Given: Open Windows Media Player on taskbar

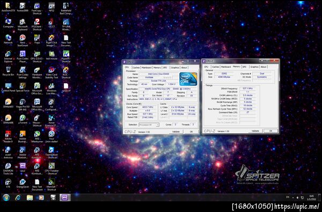Looking at the screenshot, I should pos(41,198).
